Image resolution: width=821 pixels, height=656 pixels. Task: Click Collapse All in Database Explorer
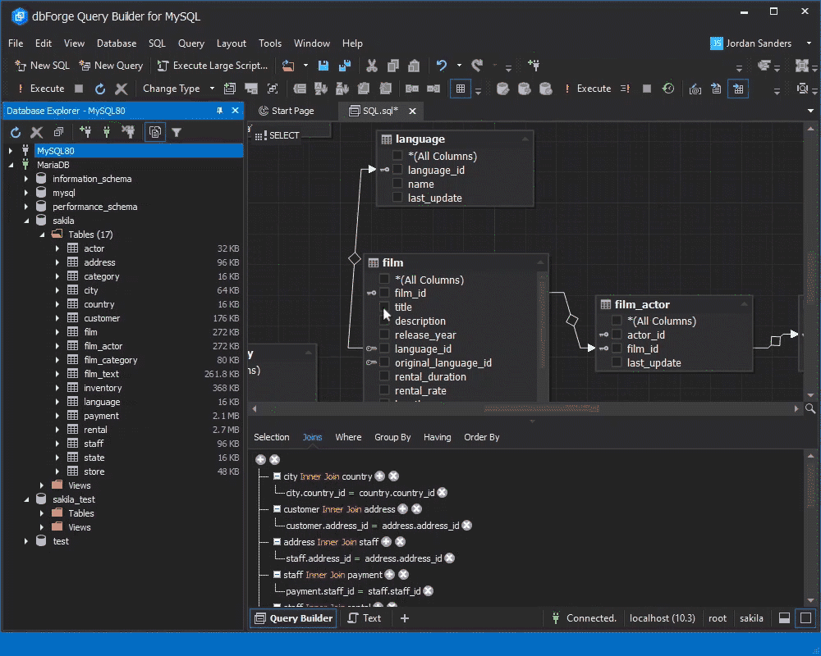[58, 132]
